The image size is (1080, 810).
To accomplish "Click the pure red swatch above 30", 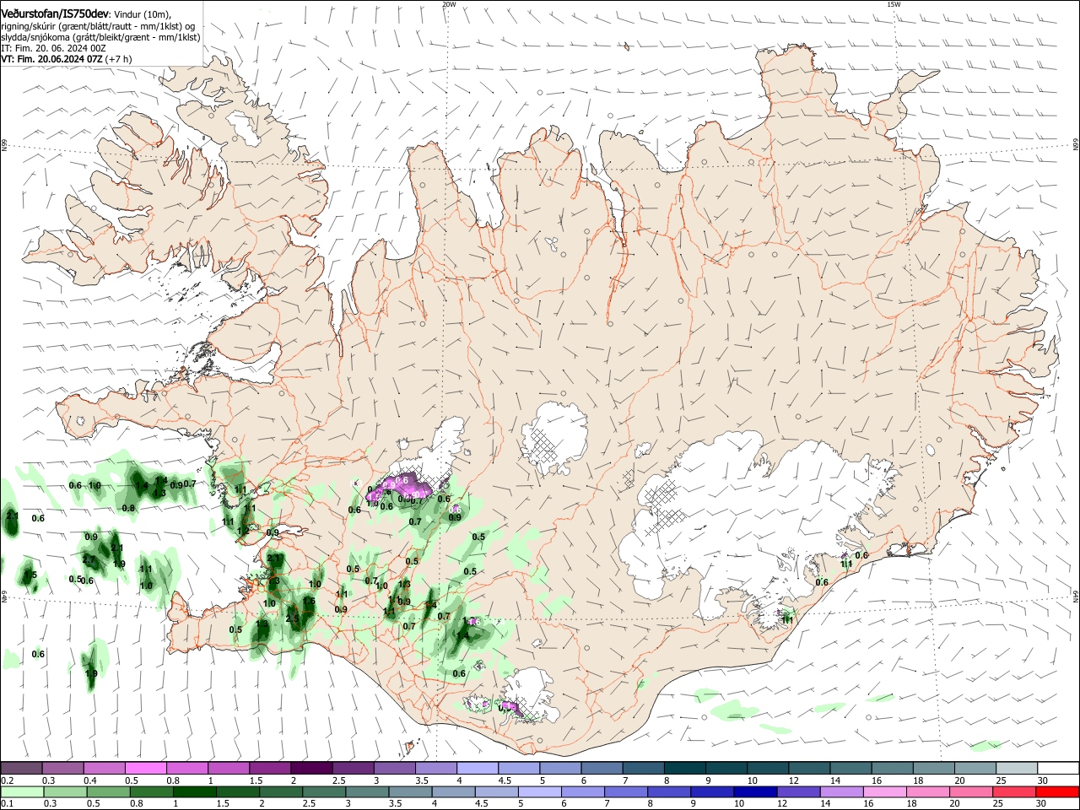I will [x=1056, y=792].
